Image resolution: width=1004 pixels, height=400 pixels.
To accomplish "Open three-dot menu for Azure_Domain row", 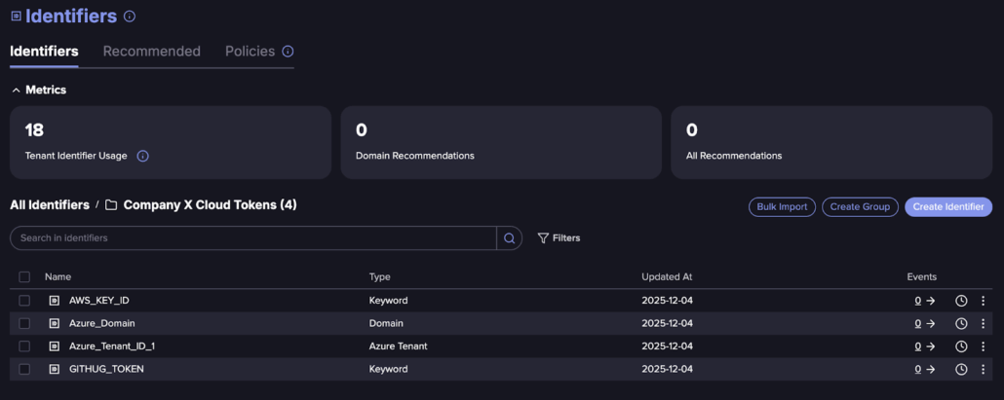I will tap(983, 323).
